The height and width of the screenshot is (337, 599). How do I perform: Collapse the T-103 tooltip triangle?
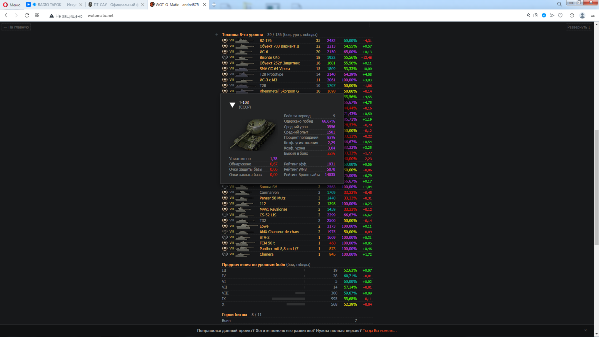click(x=232, y=105)
